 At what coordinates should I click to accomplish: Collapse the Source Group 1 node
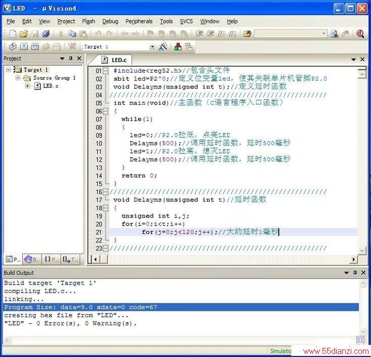(x=18, y=78)
